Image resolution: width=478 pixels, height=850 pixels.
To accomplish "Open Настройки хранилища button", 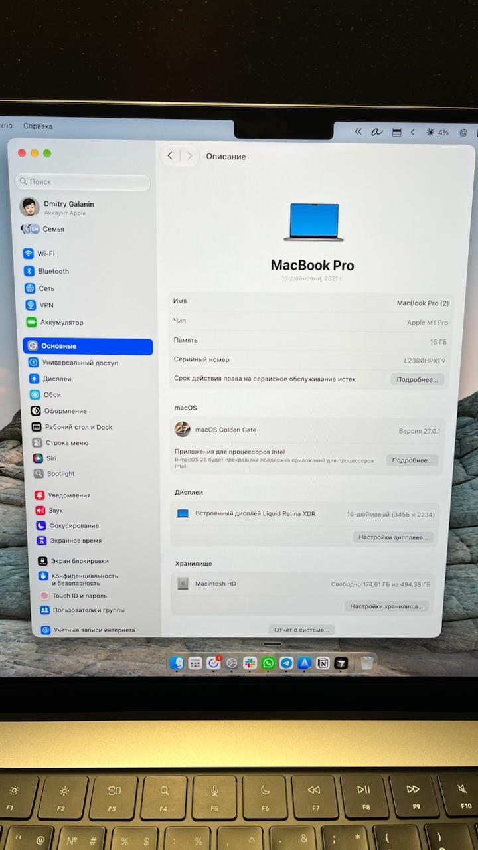I will point(386,606).
